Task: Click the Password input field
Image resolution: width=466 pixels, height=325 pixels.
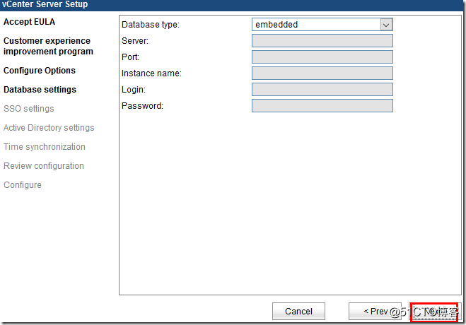Action: [322, 106]
